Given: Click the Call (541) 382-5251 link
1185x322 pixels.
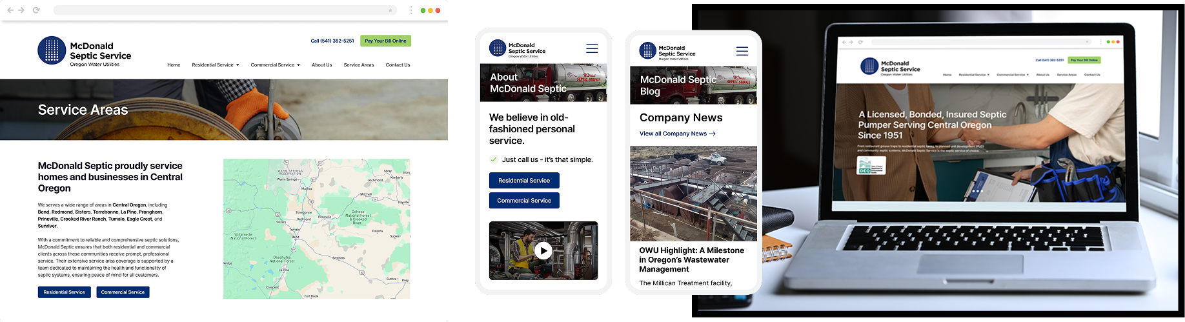Looking at the screenshot, I should 332,41.
